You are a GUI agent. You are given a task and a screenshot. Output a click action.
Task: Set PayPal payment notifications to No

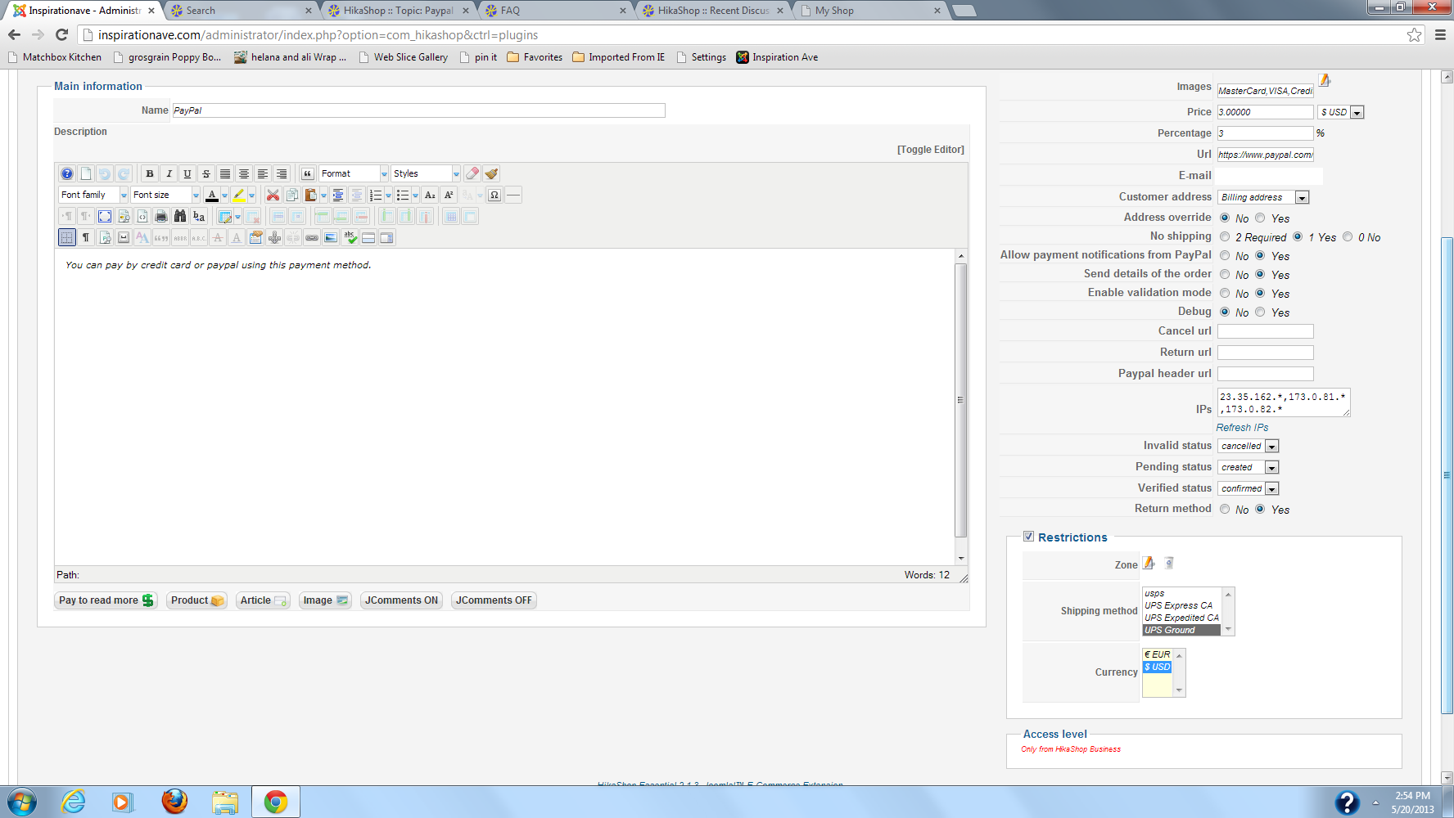(1225, 256)
